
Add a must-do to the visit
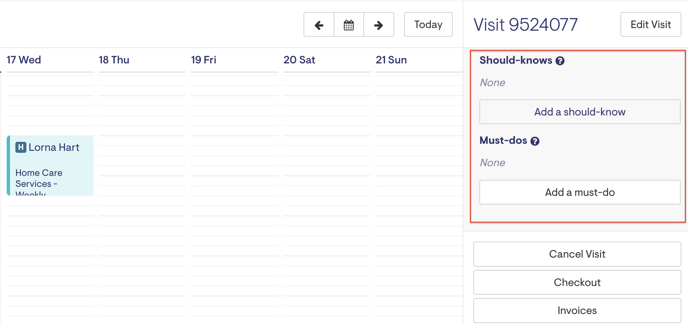579,192
